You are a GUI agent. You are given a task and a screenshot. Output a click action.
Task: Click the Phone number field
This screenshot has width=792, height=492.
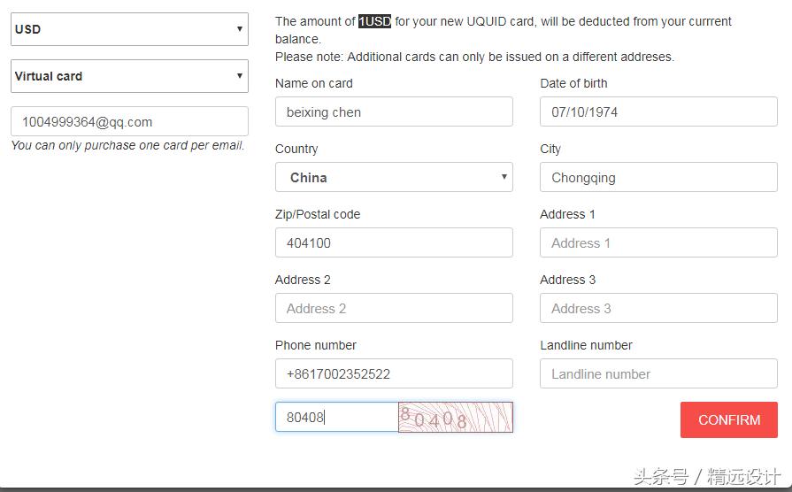394,374
